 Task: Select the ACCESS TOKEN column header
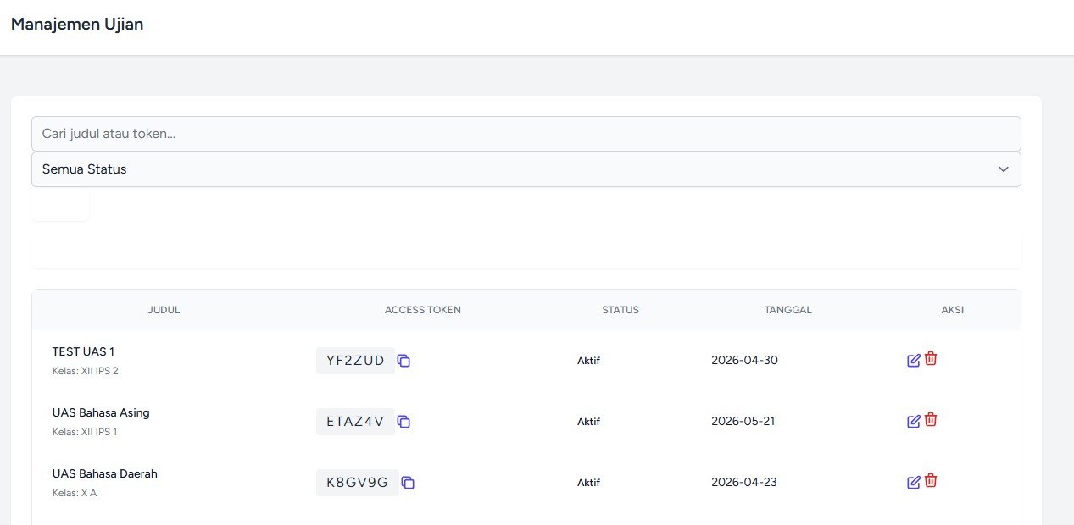pos(423,310)
